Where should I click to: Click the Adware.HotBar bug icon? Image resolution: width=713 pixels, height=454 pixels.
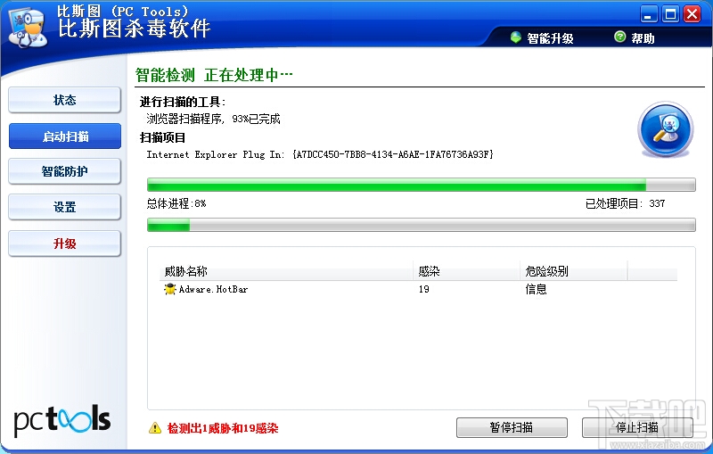170,289
